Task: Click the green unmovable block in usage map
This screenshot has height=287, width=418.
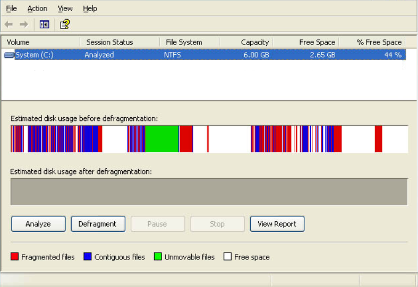Action: 162,139
